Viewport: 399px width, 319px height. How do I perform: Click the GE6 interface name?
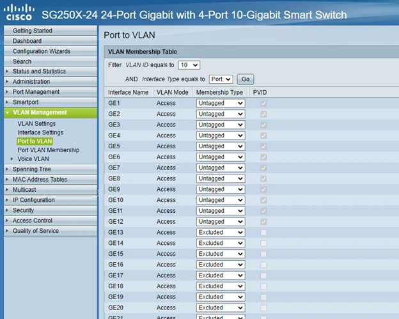(114, 157)
